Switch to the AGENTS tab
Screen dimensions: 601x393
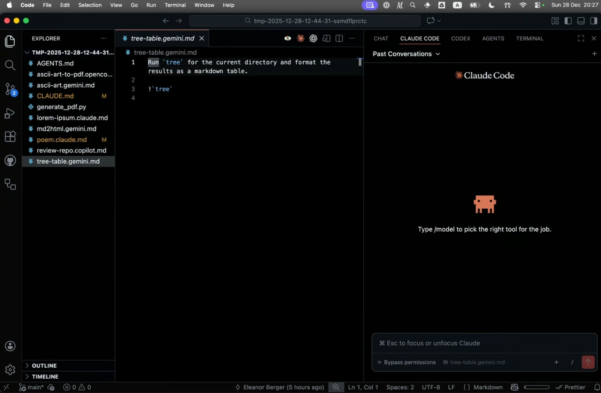click(493, 38)
